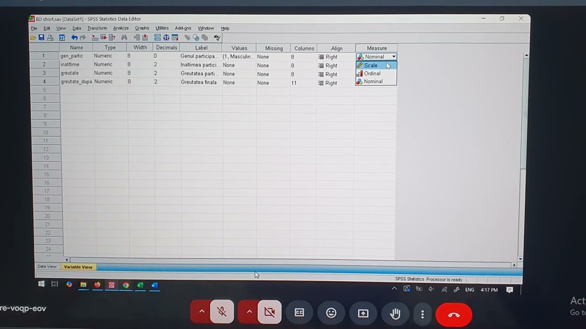Click the Undo arrow in the toolbar

click(74, 38)
